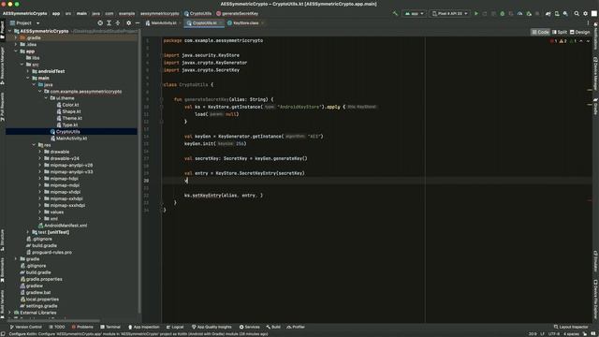Switch to MainActivity.kt editor tab

[164, 22]
